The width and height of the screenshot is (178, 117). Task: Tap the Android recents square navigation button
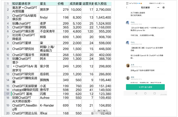[155, 93]
